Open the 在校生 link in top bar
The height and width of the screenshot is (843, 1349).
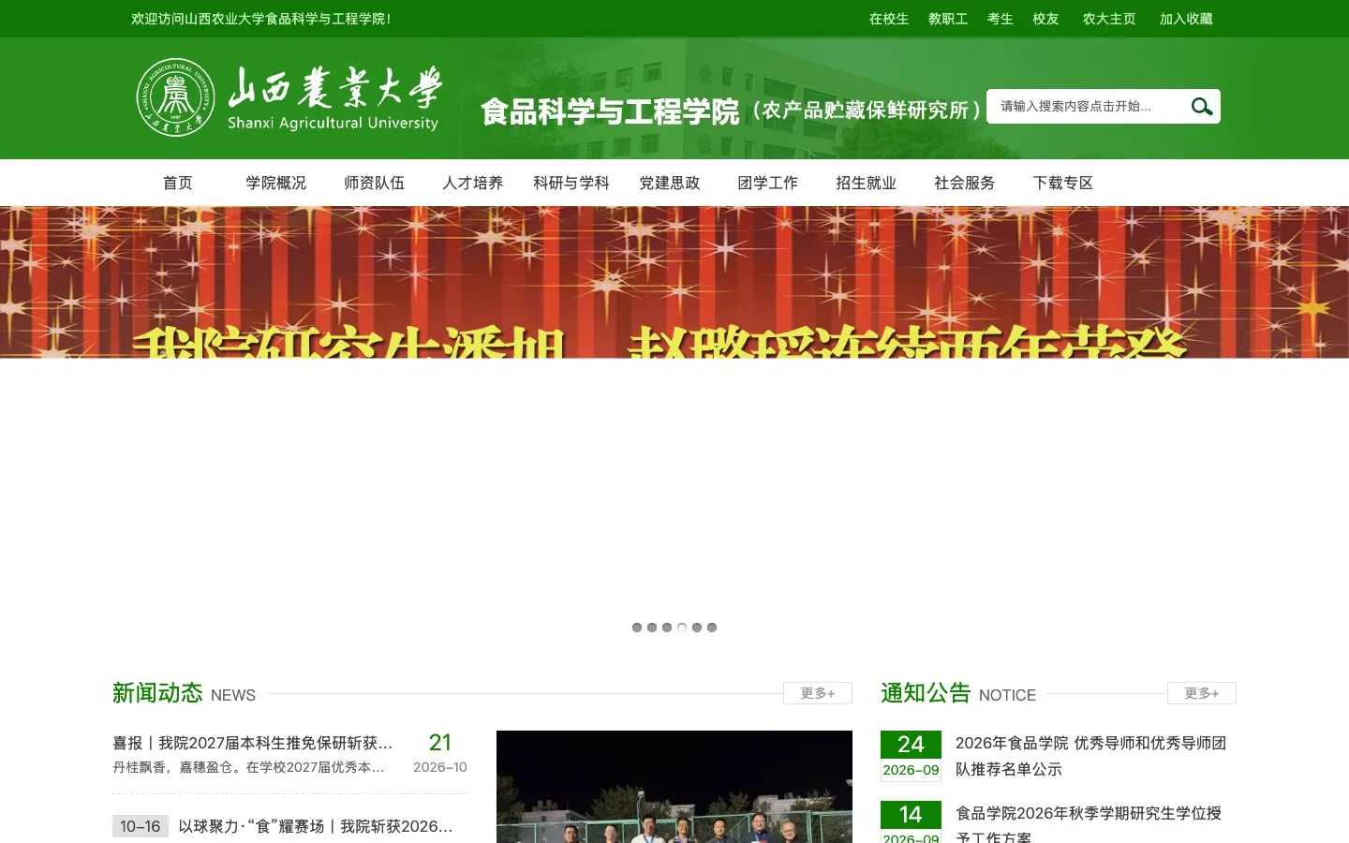[888, 19]
